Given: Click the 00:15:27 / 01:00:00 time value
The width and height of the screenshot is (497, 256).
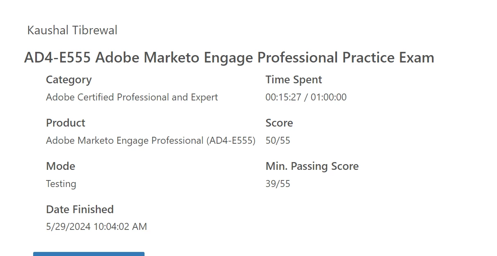Looking at the screenshot, I should 306,97.
